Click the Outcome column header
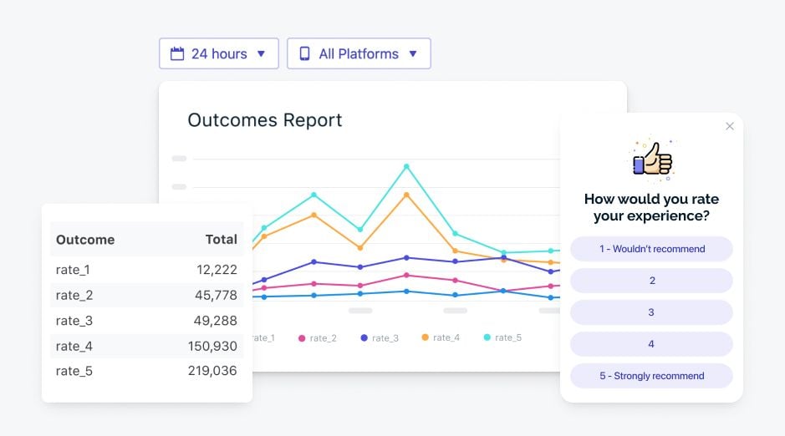This screenshot has height=436, width=785. 85,240
